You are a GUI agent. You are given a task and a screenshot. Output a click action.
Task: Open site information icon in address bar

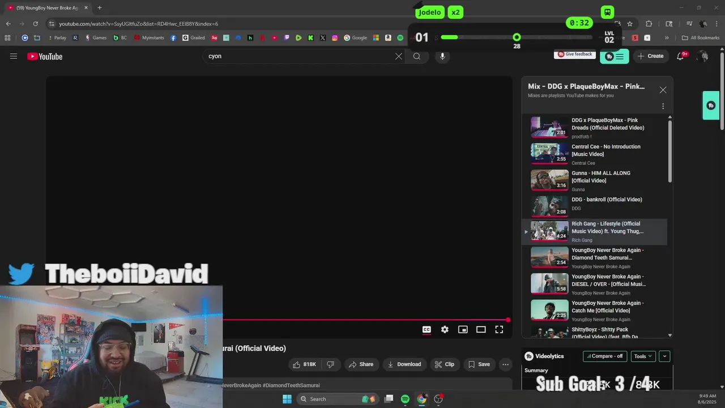pyautogui.click(x=52, y=24)
